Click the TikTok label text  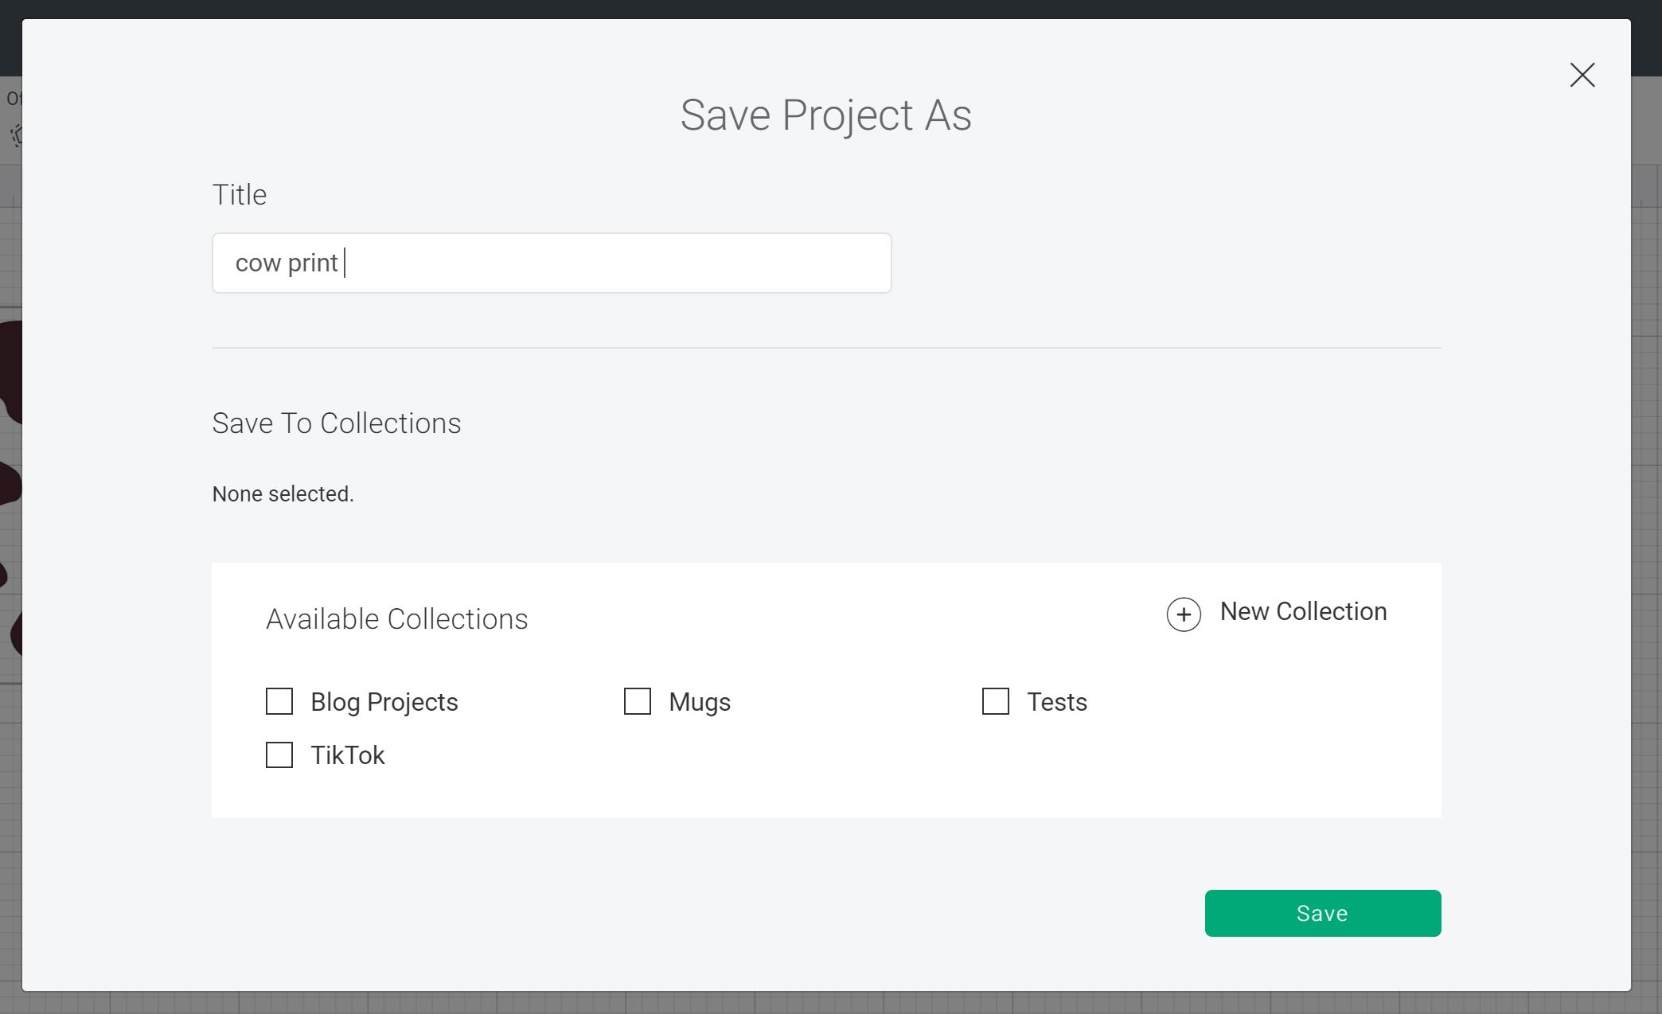pos(347,755)
